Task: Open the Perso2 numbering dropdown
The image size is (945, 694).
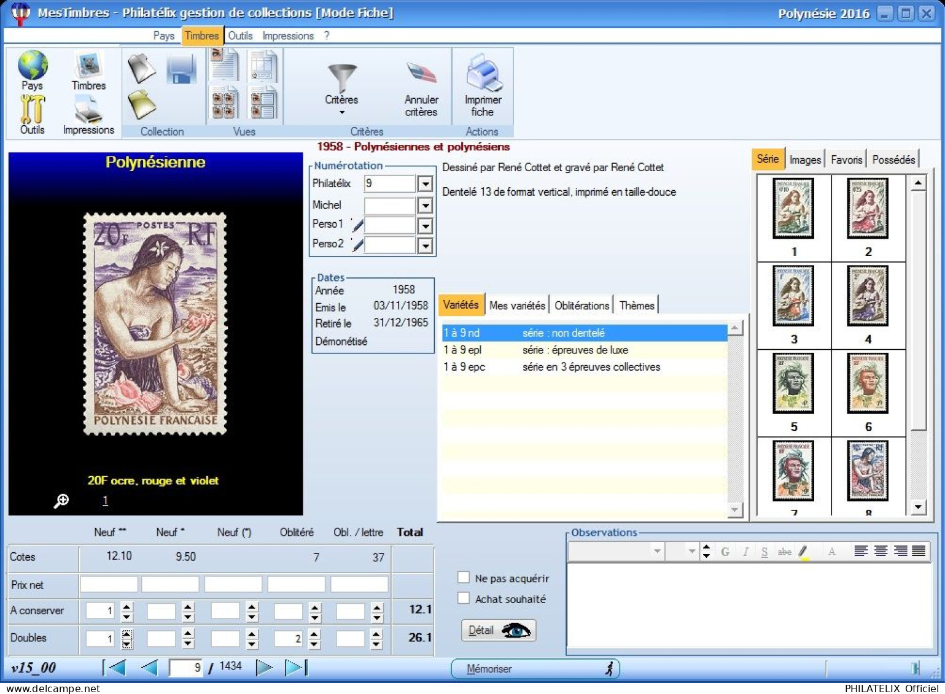Action: click(425, 246)
